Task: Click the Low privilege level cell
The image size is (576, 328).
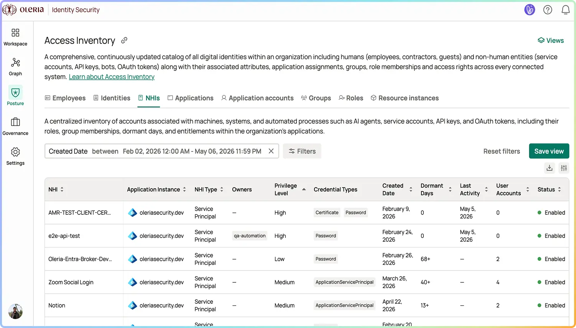Action: [x=280, y=259]
